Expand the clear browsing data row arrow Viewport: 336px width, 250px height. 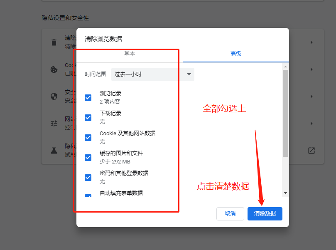[311, 42]
